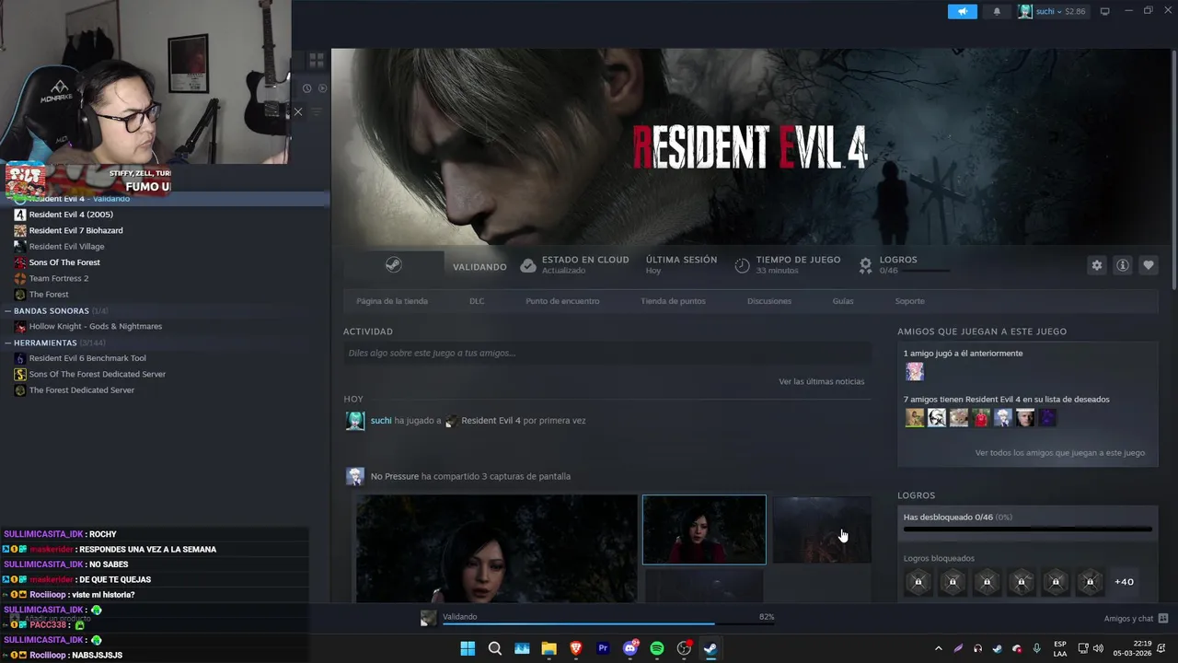Open Guías tab
The width and height of the screenshot is (1178, 663).
tap(843, 301)
